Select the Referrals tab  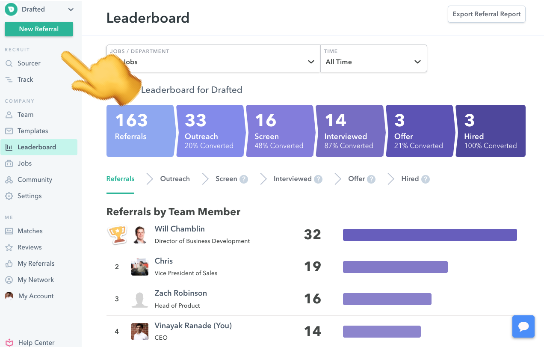(120, 179)
